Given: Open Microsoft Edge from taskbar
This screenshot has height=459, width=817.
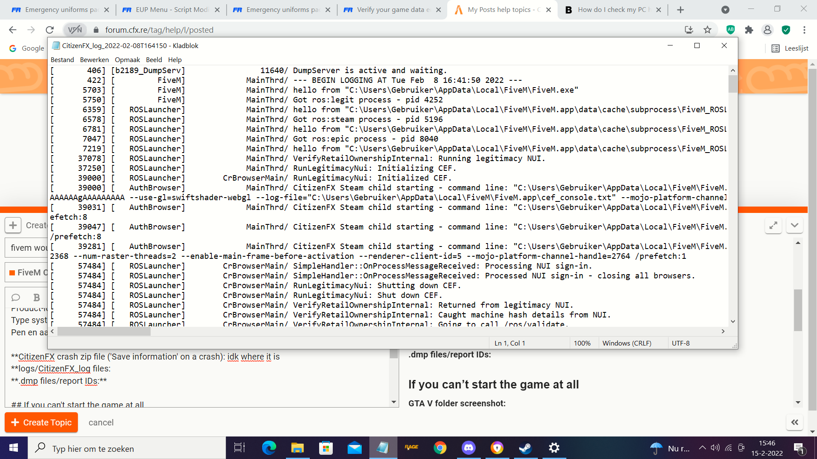Looking at the screenshot, I should tap(269, 448).
